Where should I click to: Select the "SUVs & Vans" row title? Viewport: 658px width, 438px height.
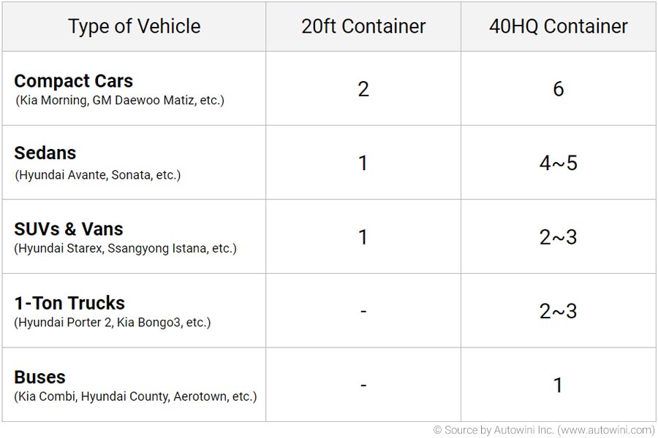click(x=69, y=228)
